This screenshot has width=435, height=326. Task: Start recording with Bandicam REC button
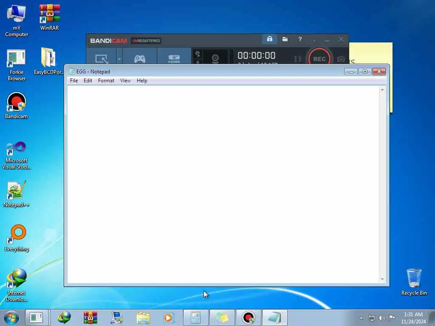pos(319,58)
